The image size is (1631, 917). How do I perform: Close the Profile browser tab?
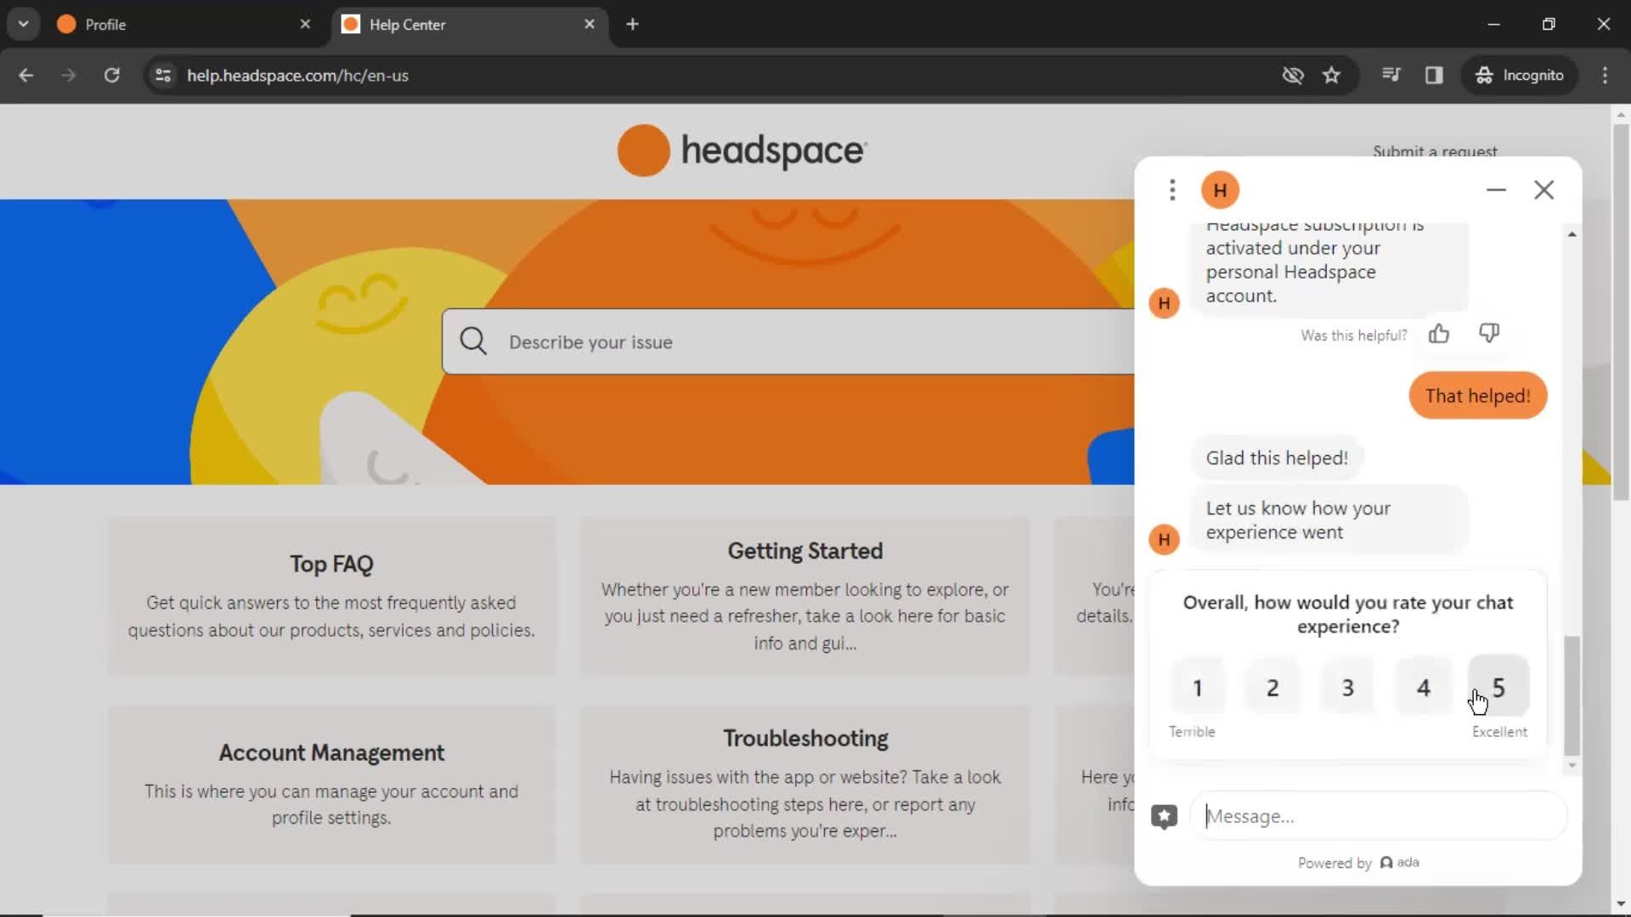(305, 25)
